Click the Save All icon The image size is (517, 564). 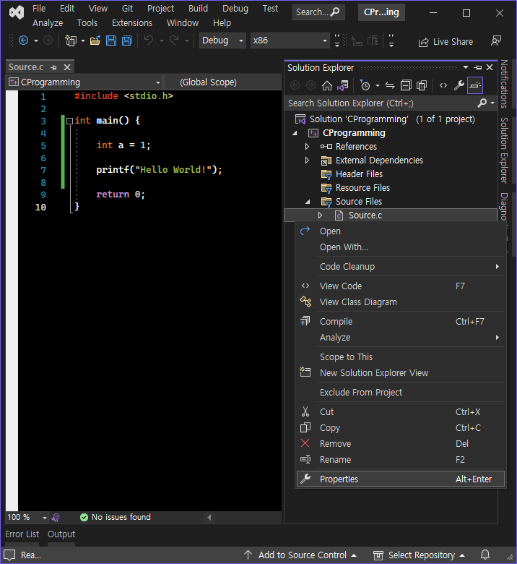pos(127,40)
